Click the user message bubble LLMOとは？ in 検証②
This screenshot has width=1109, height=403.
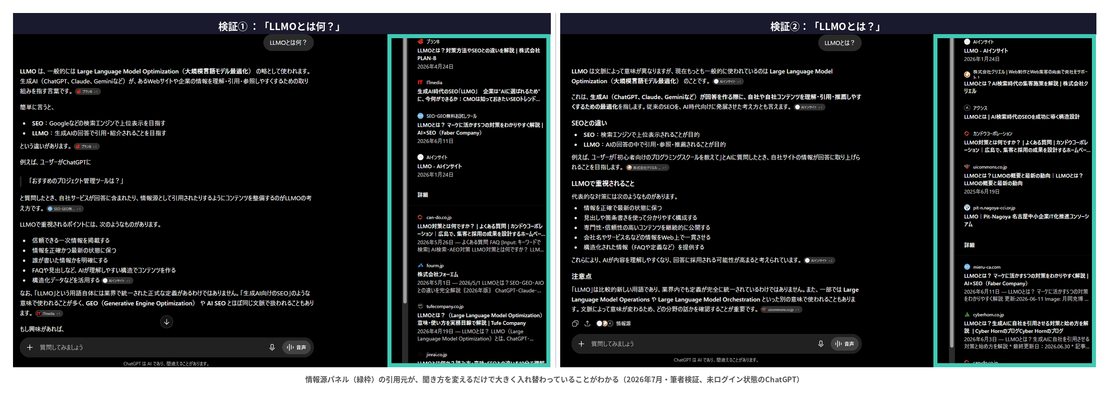click(x=839, y=43)
